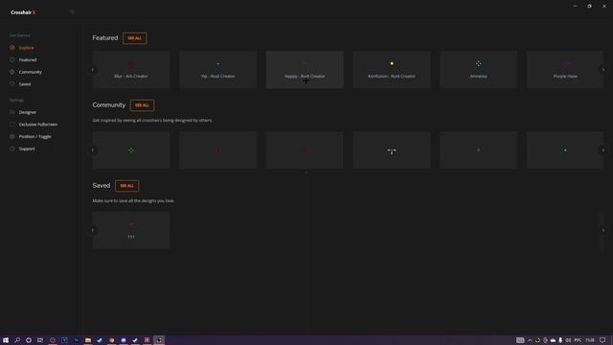
Task: Click the 'Make sure to save all the designs' text
Action: pos(133,201)
